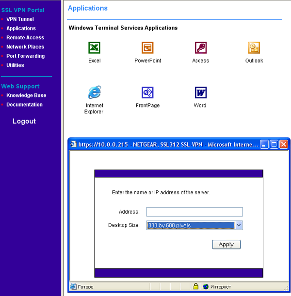Click the Desktop Size label
Screen dimensions: 291x296
pyautogui.click(x=124, y=225)
